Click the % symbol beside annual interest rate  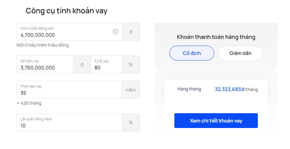point(131,122)
